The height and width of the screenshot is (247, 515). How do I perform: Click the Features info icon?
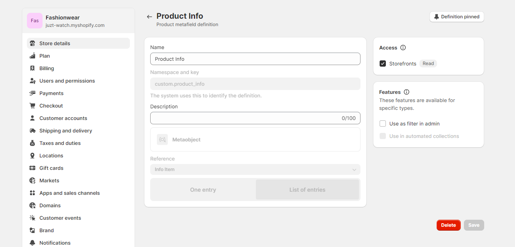[x=407, y=92]
